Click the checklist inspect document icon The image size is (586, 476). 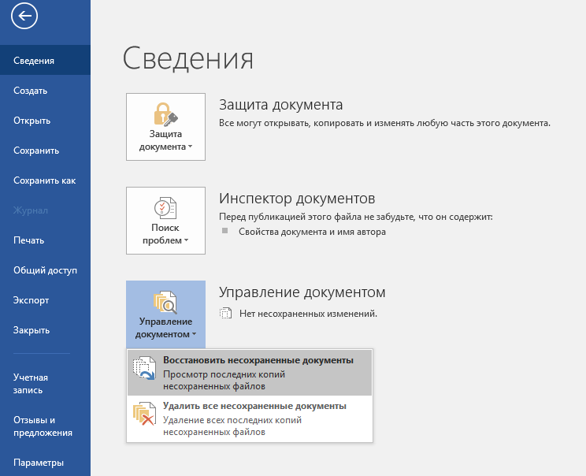165,209
